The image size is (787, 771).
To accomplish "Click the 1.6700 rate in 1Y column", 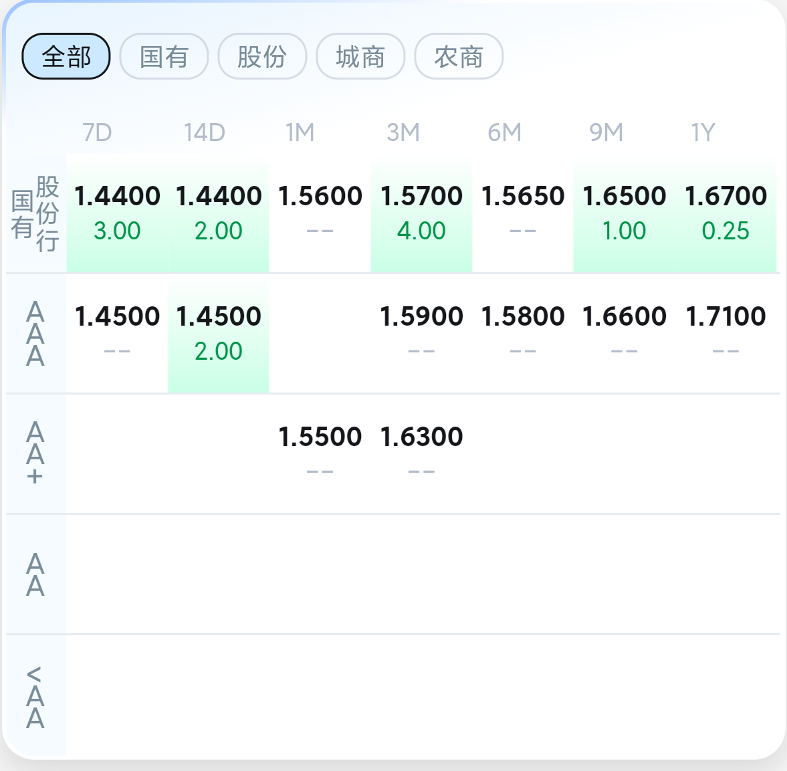I will [x=725, y=197].
